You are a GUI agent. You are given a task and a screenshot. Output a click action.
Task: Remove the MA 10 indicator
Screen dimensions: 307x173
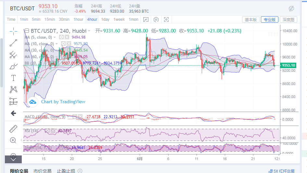69,43
